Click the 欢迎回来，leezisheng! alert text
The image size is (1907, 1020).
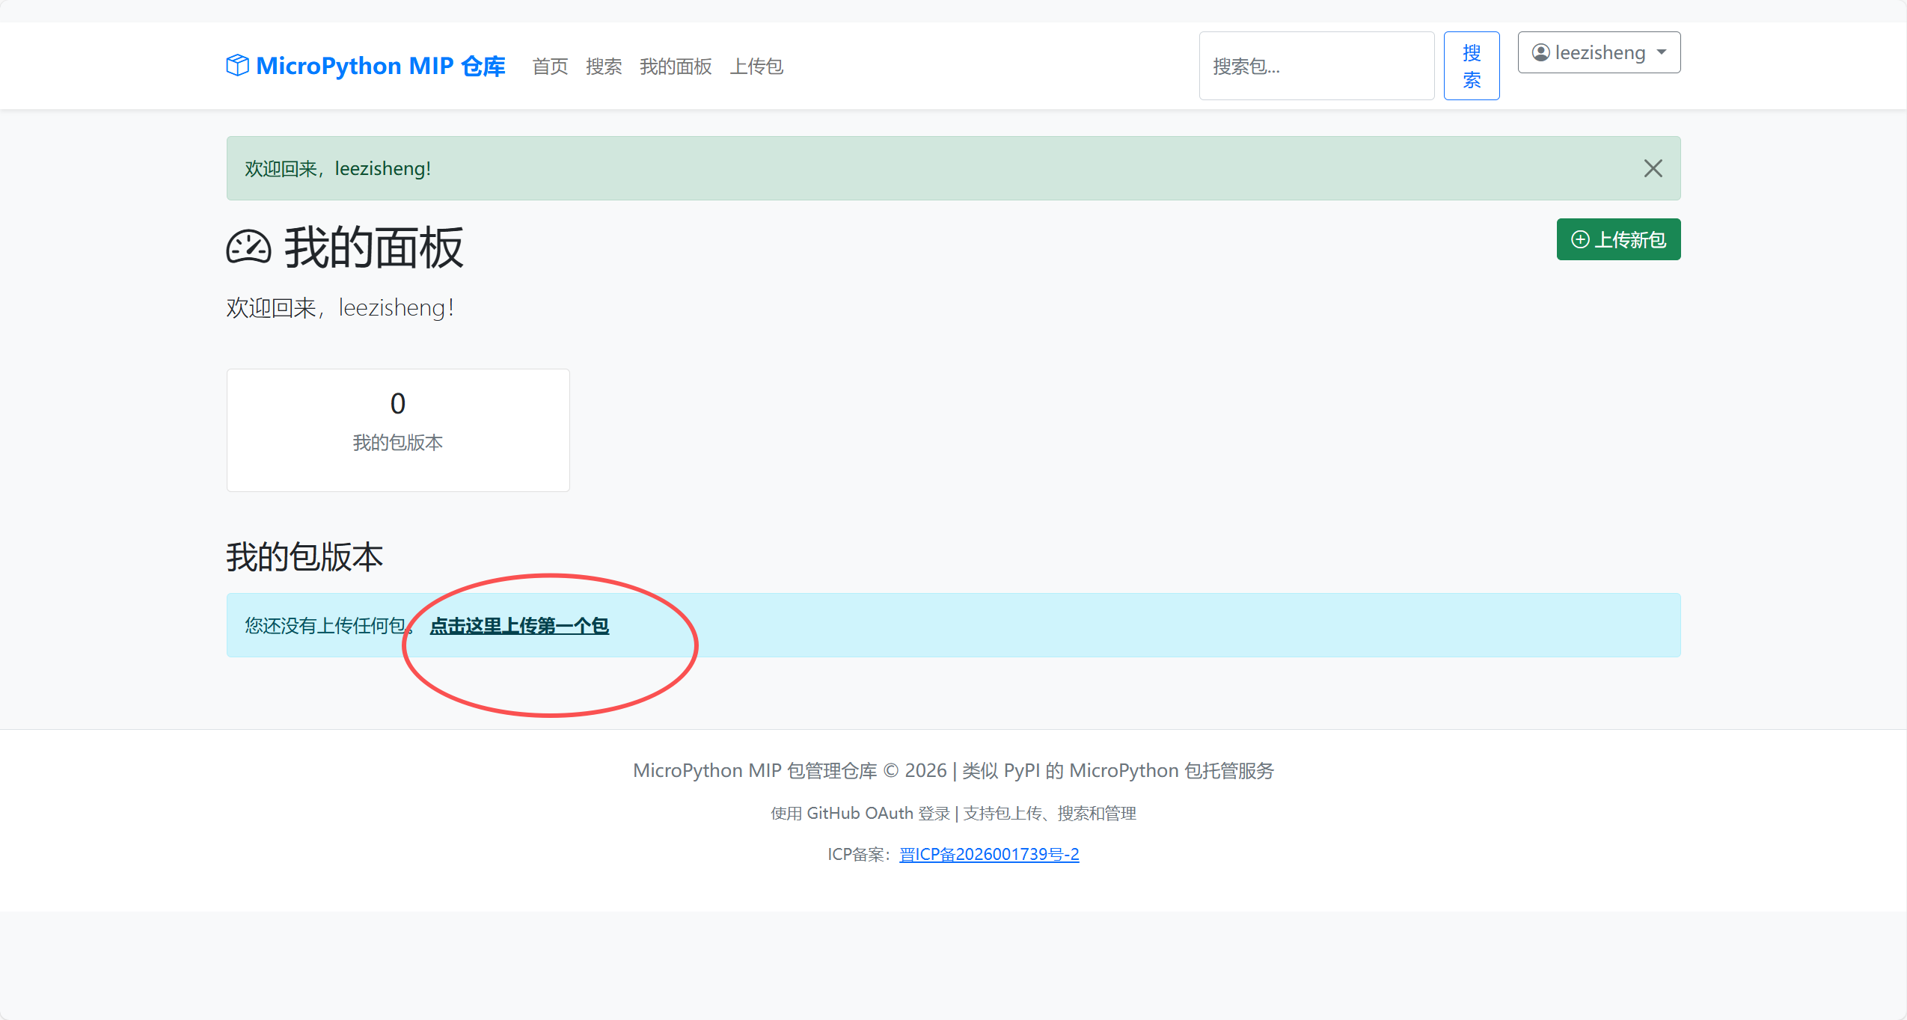click(338, 168)
